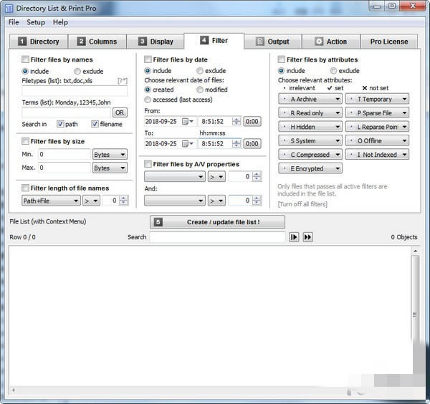Switch to the Pro License tab
430x404 pixels.
pos(389,42)
